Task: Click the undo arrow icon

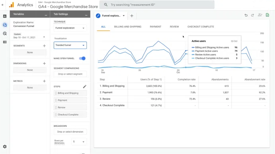Action: pos(246,15)
